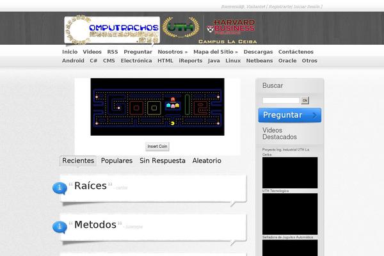The image size is (384, 256).
Task: Browse the CMS category
Action: click(x=109, y=61)
